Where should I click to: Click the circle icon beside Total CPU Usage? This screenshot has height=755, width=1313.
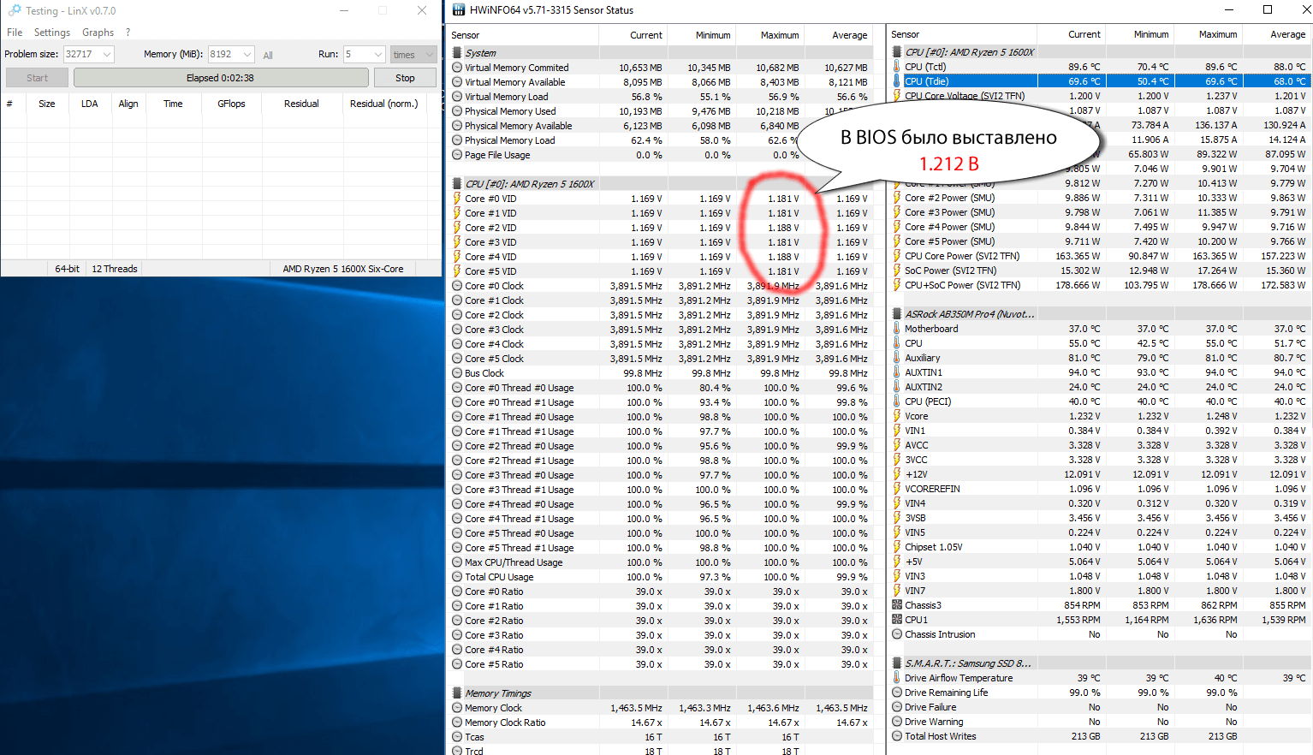click(457, 577)
